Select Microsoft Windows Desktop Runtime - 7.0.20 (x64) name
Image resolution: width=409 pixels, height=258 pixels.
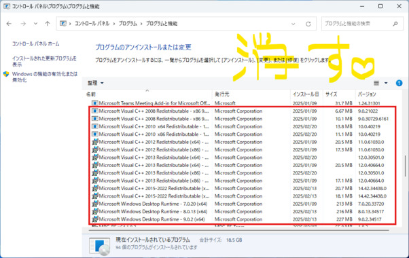[x=153, y=204]
